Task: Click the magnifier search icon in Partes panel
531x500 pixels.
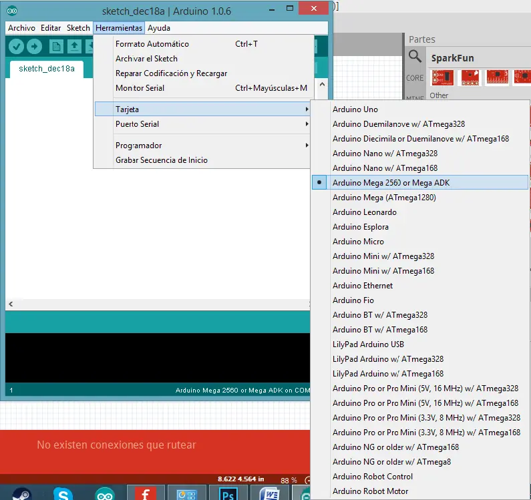Action: (415, 56)
